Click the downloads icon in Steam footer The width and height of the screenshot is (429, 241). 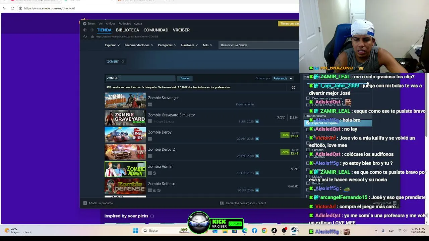click(222, 203)
